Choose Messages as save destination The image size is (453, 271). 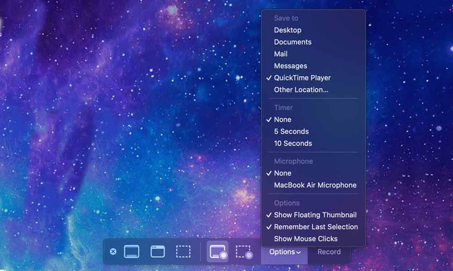tap(290, 66)
